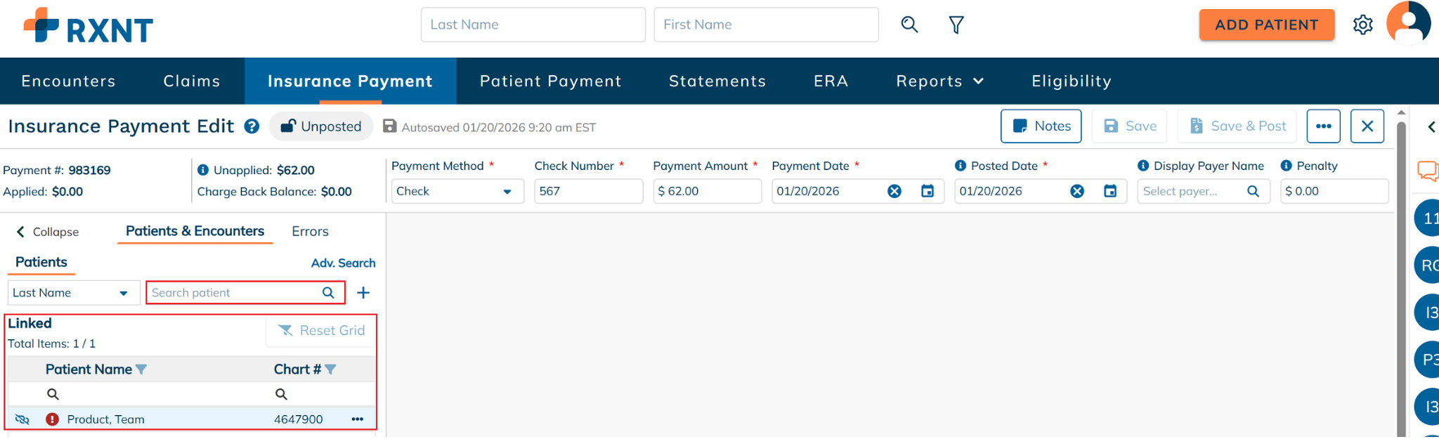The image size is (1439, 439).
Task: Toggle the Patient Name column filter
Action: 141,369
